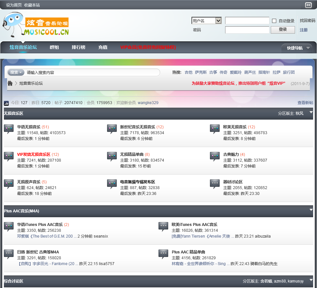Open the 华语无损音乐 forum
Viewport: 317px width, 288px height.
click(x=29, y=127)
